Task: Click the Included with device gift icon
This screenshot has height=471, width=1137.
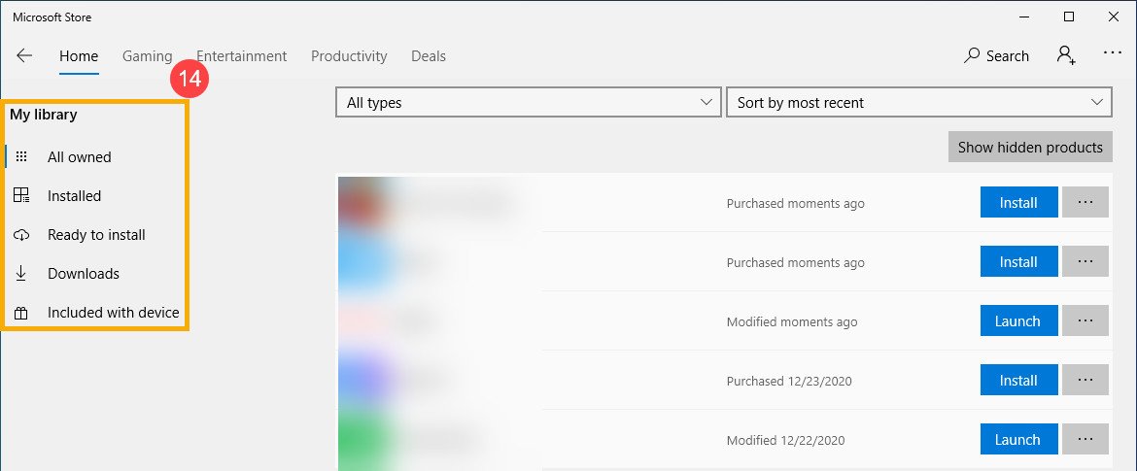Action: point(21,313)
